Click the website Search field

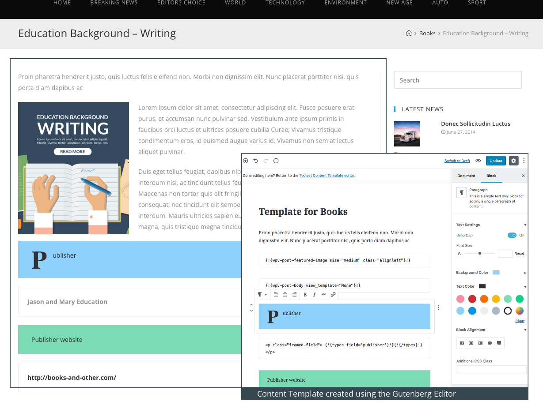tap(458, 80)
